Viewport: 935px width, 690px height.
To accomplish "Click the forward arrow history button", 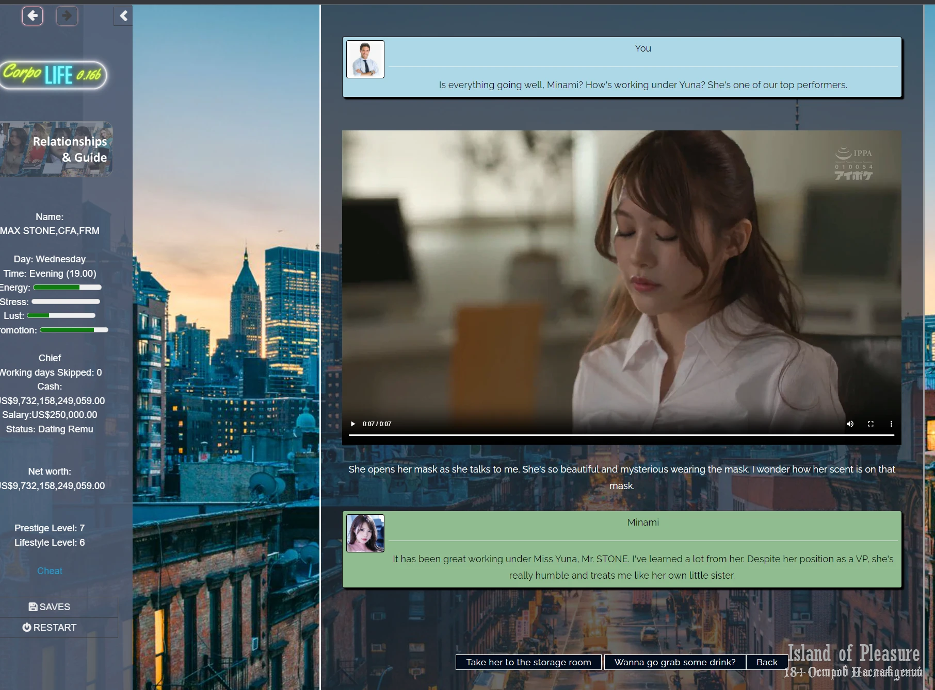I will 67,16.
